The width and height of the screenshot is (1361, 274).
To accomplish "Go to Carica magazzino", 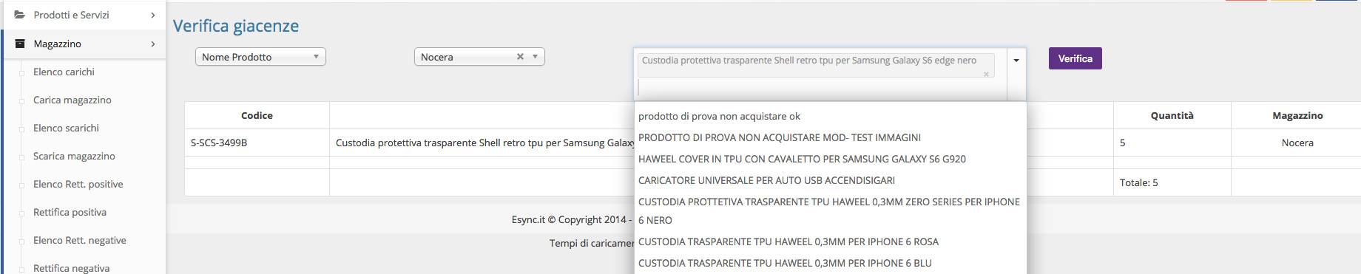I will pos(72,100).
